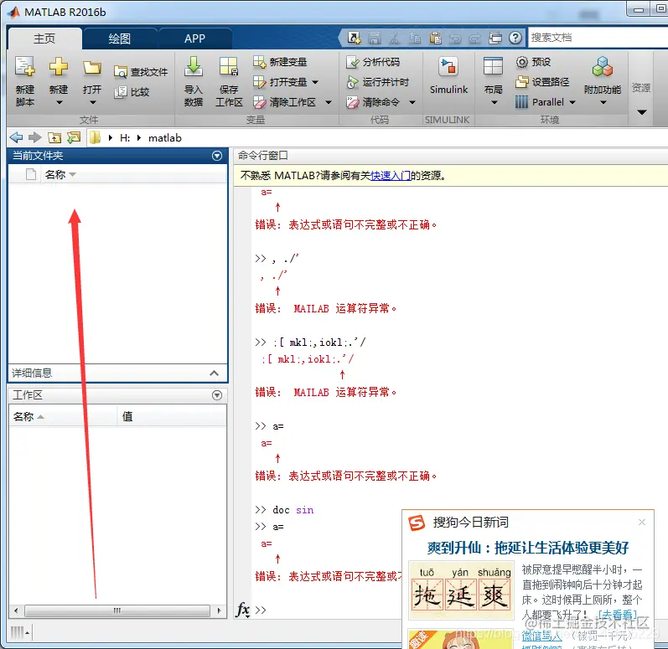Click the switch windows icon
Screen dimensions: 668x649
tap(495, 38)
